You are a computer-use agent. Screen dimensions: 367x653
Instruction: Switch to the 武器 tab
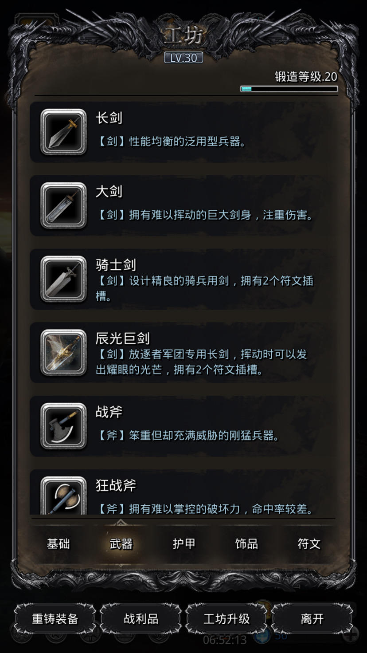[121, 544]
